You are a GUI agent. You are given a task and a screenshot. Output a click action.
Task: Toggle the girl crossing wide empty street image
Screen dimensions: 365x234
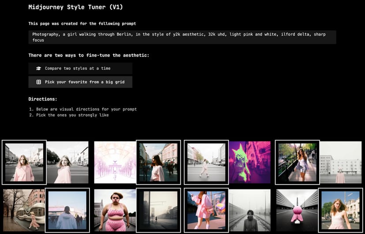tap(206, 162)
